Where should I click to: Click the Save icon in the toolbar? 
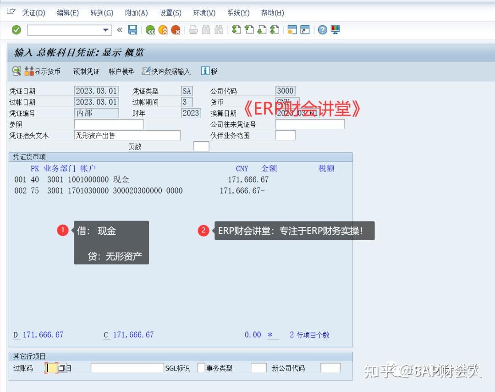[133, 29]
